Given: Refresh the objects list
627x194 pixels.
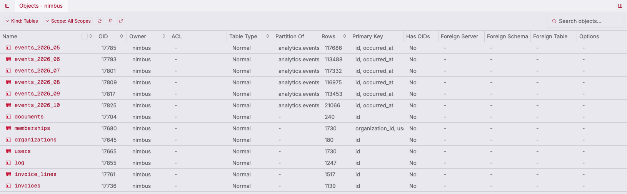Looking at the screenshot, I should point(100,21).
